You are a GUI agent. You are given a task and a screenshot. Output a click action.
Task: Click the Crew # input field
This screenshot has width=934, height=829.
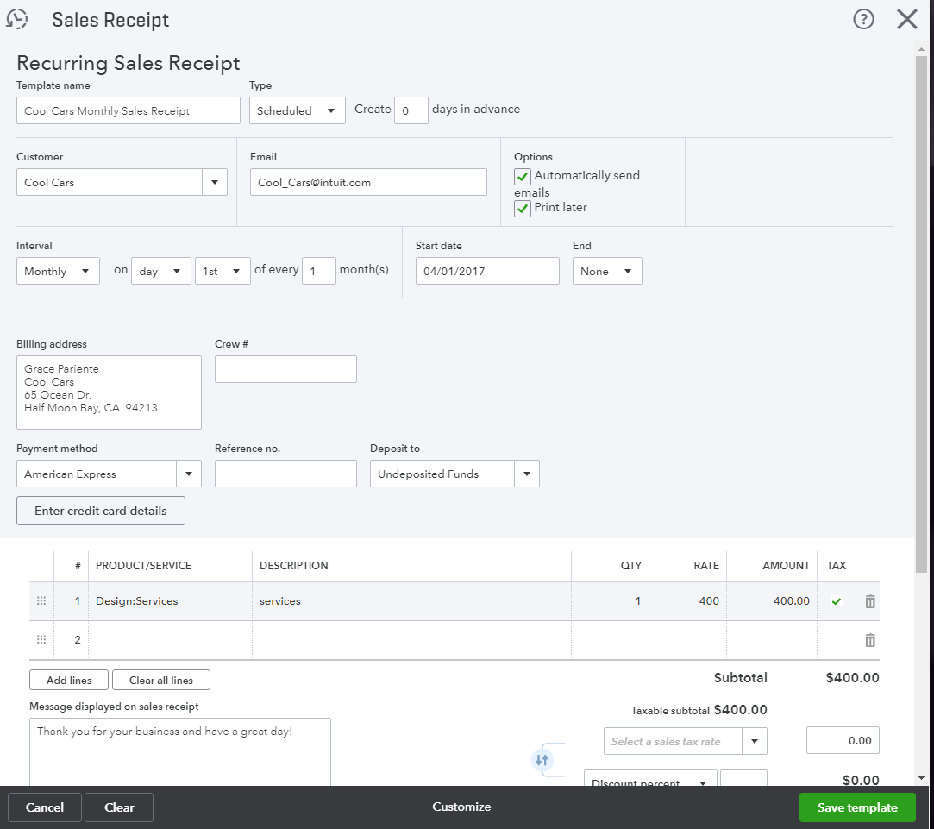pos(285,369)
